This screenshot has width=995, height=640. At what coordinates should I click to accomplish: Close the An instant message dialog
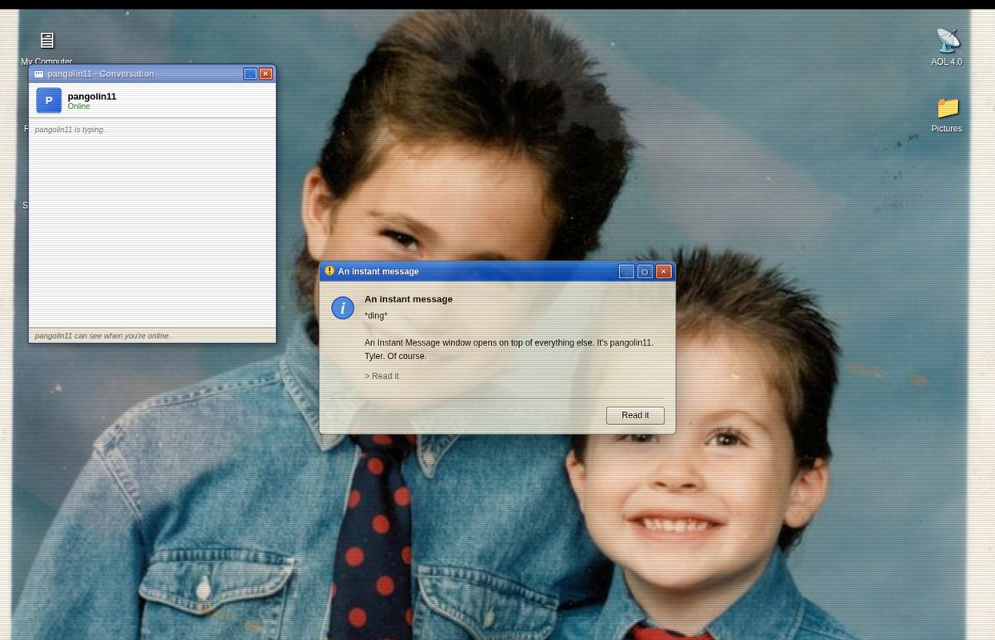click(663, 271)
